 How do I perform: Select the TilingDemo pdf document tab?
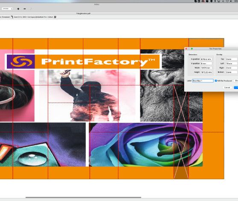click(83, 13)
